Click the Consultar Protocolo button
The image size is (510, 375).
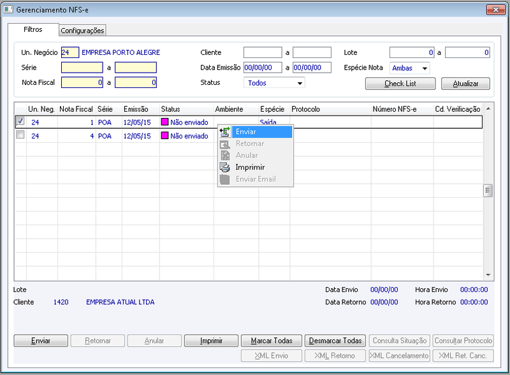[x=463, y=341]
